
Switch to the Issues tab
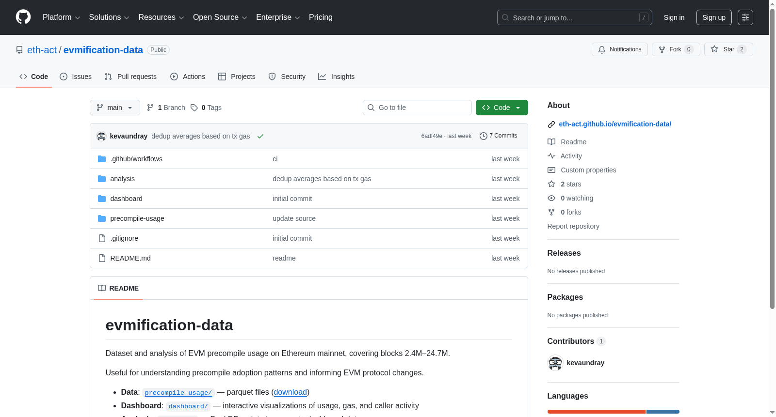[76, 77]
